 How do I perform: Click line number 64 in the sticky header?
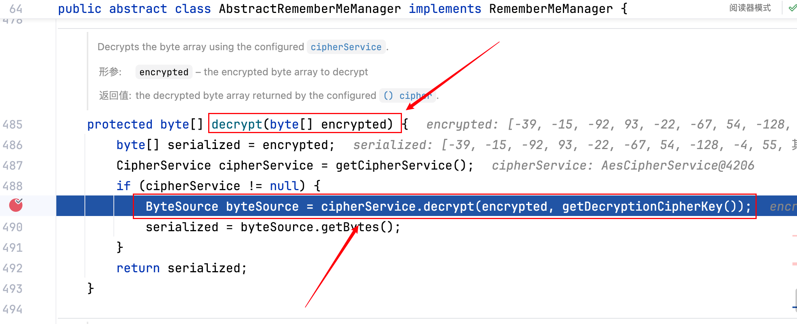16,9
